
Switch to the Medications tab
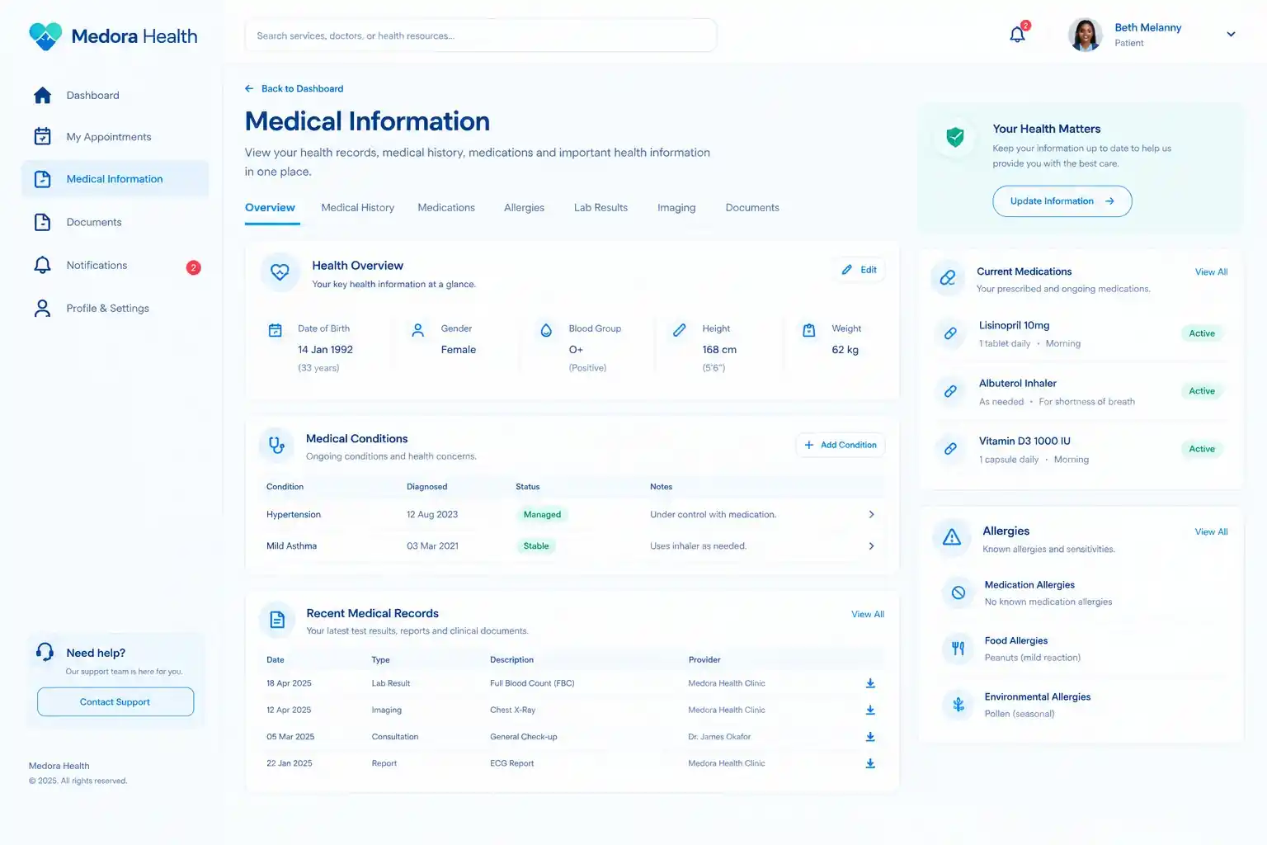click(446, 208)
